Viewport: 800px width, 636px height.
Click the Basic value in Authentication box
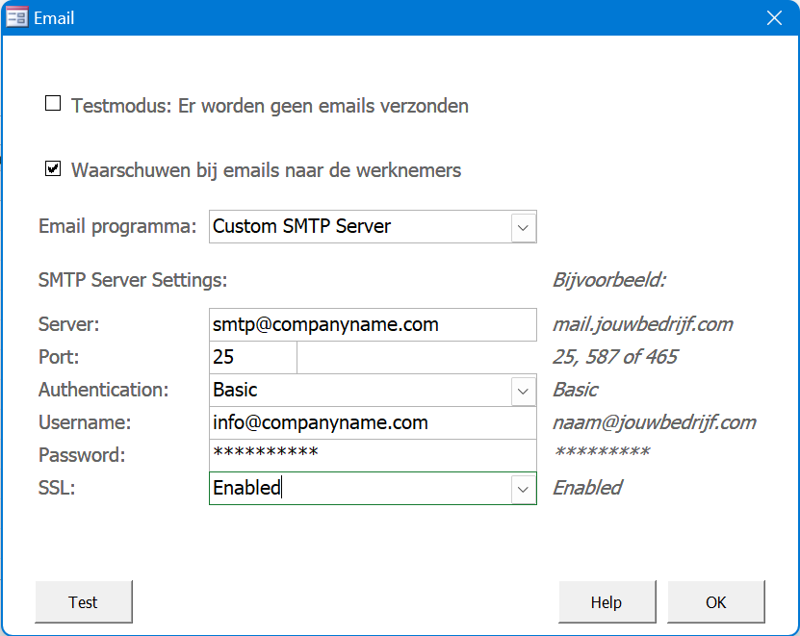pos(358,391)
